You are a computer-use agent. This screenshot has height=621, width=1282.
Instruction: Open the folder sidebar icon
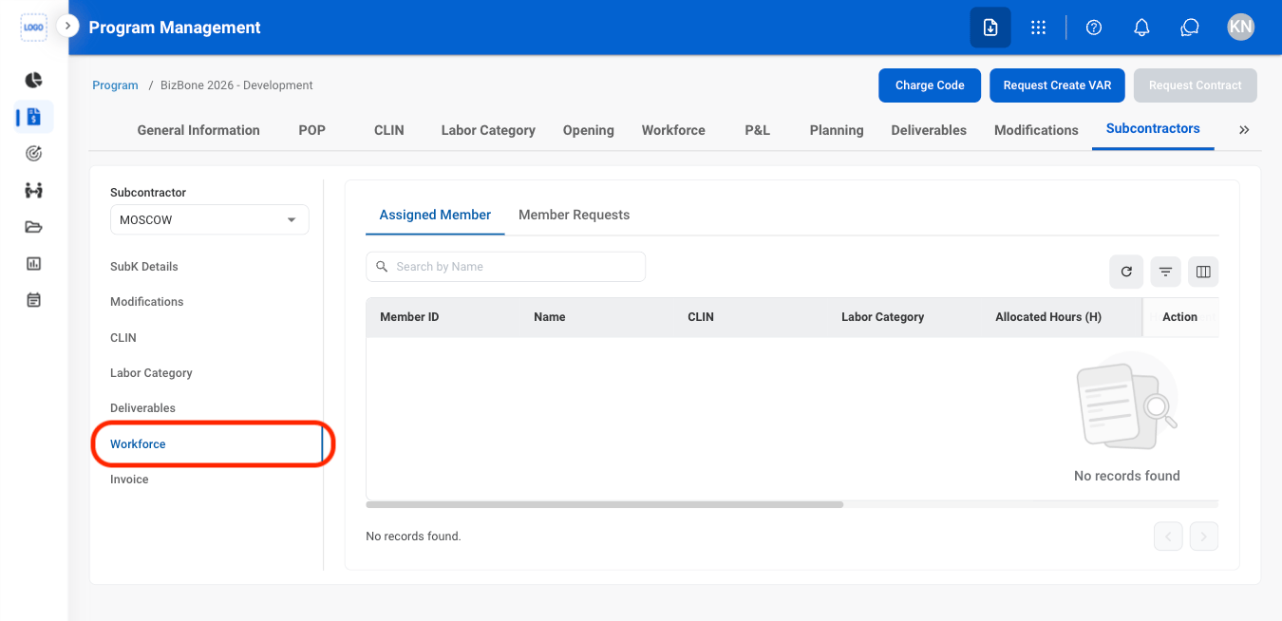click(x=34, y=227)
